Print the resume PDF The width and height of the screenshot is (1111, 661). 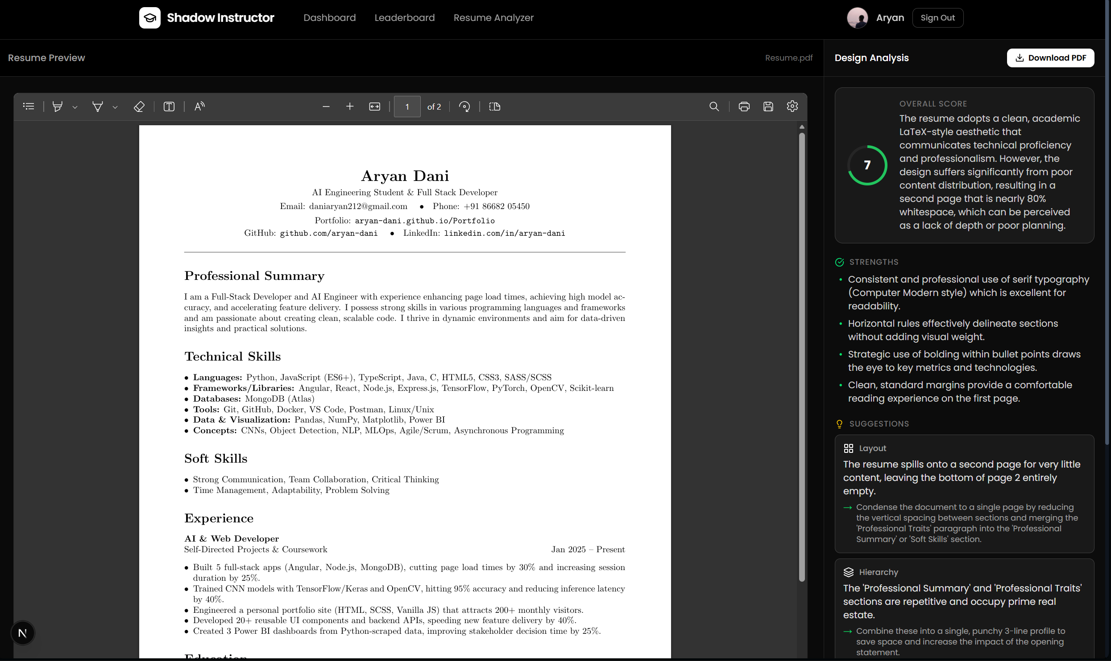(x=744, y=107)
